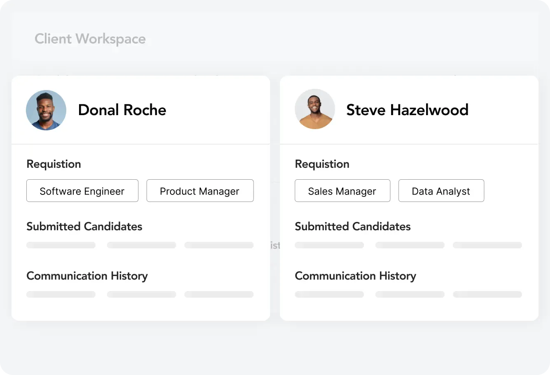
Task: Click a communication entry on Donal's card
Action: coord(61,294)
